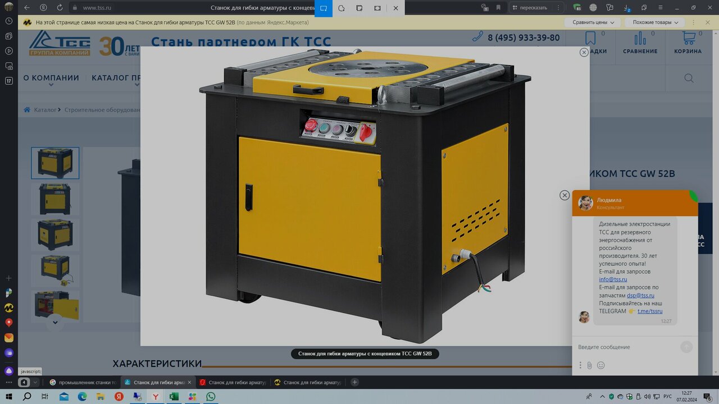Open a new browser tab with plus
This screenshot has width=719, height=404.
[354, 382]
